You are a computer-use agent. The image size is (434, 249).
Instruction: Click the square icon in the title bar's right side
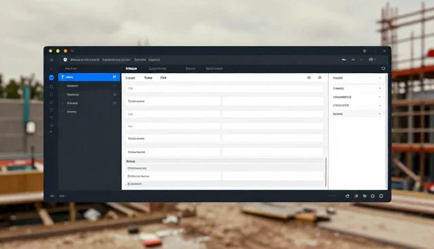coord(364,51)
